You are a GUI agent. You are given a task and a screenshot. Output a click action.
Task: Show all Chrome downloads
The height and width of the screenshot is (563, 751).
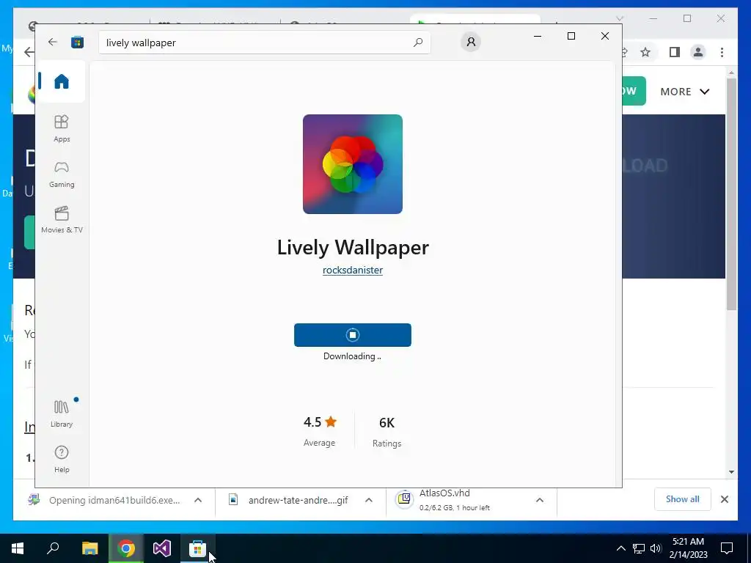(x=682, y=499)
